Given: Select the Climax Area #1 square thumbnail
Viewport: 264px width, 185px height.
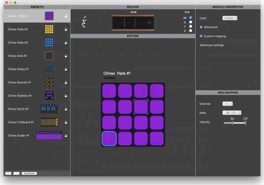Looking at the screenshot, I should [49, 55].
